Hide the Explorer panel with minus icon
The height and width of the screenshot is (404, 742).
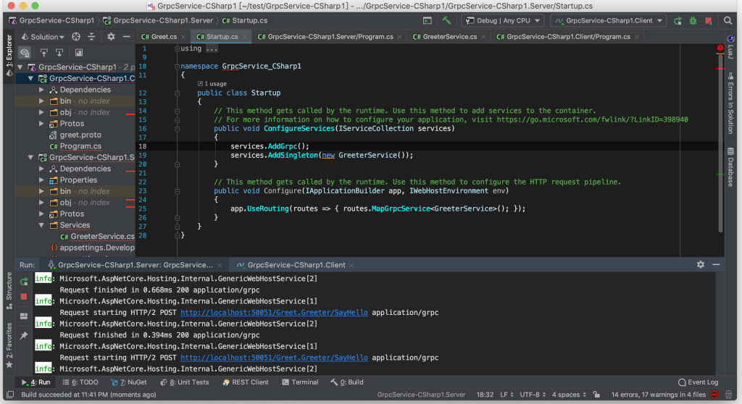click(126, 36)
